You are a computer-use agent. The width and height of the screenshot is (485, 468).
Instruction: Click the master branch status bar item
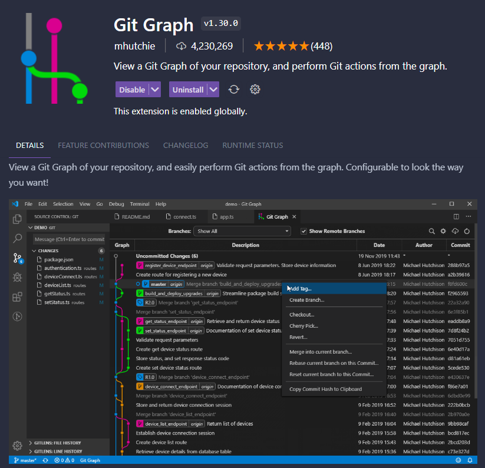pos(25,460)
